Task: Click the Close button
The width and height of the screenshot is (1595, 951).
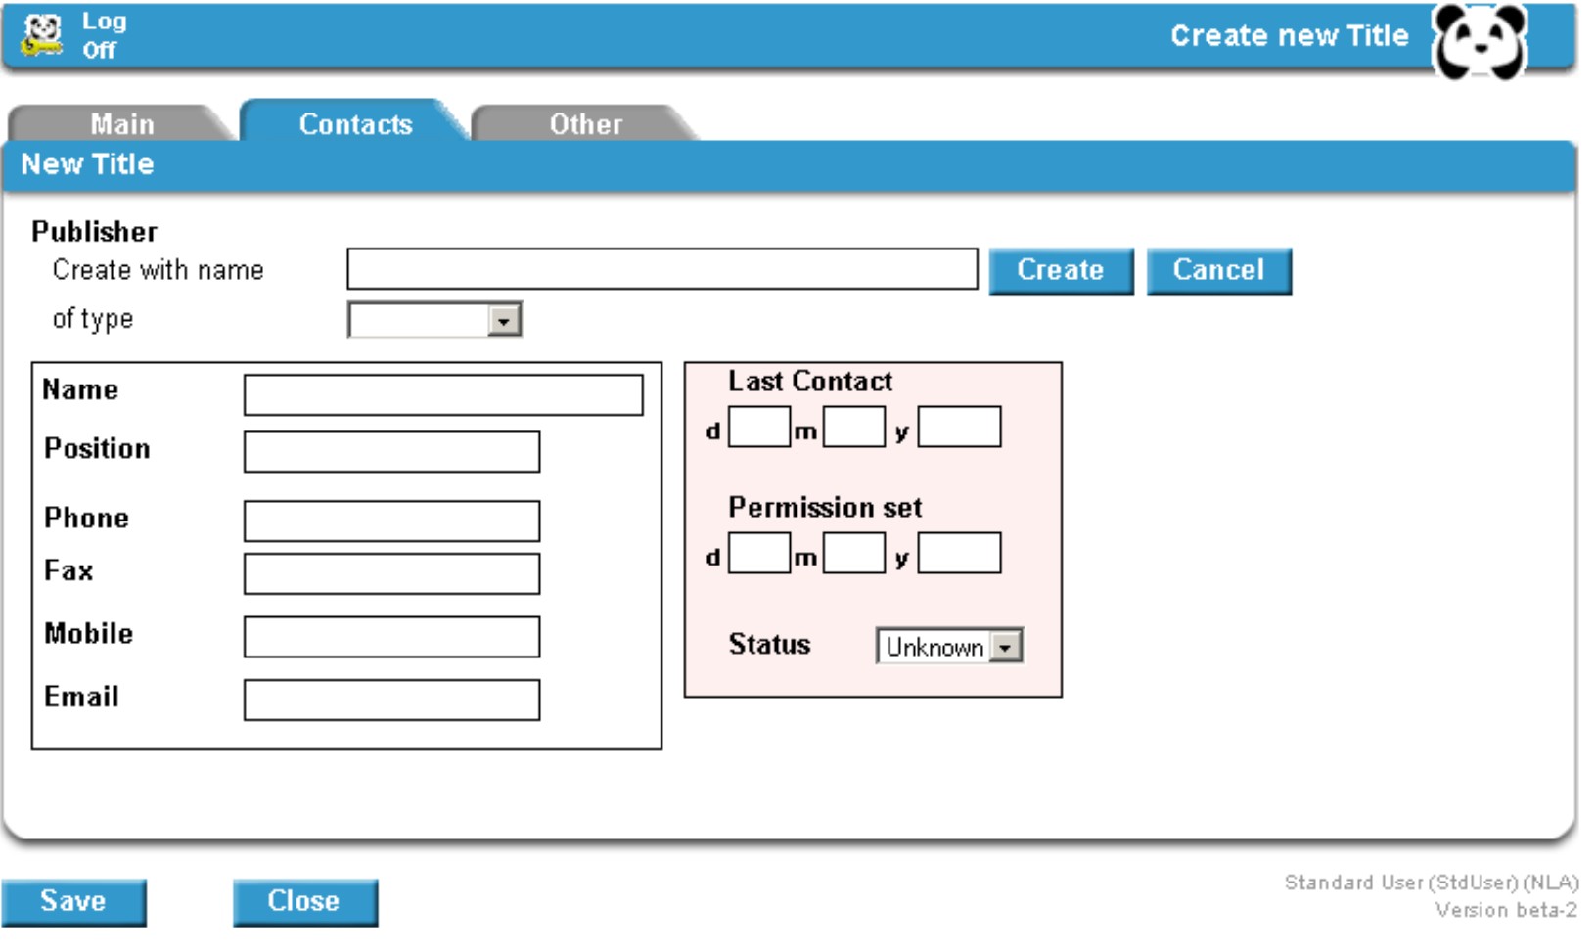Action: click(304, 902)
